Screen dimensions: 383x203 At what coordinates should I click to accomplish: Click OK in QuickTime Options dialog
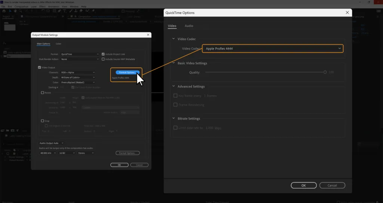[304, 185]
